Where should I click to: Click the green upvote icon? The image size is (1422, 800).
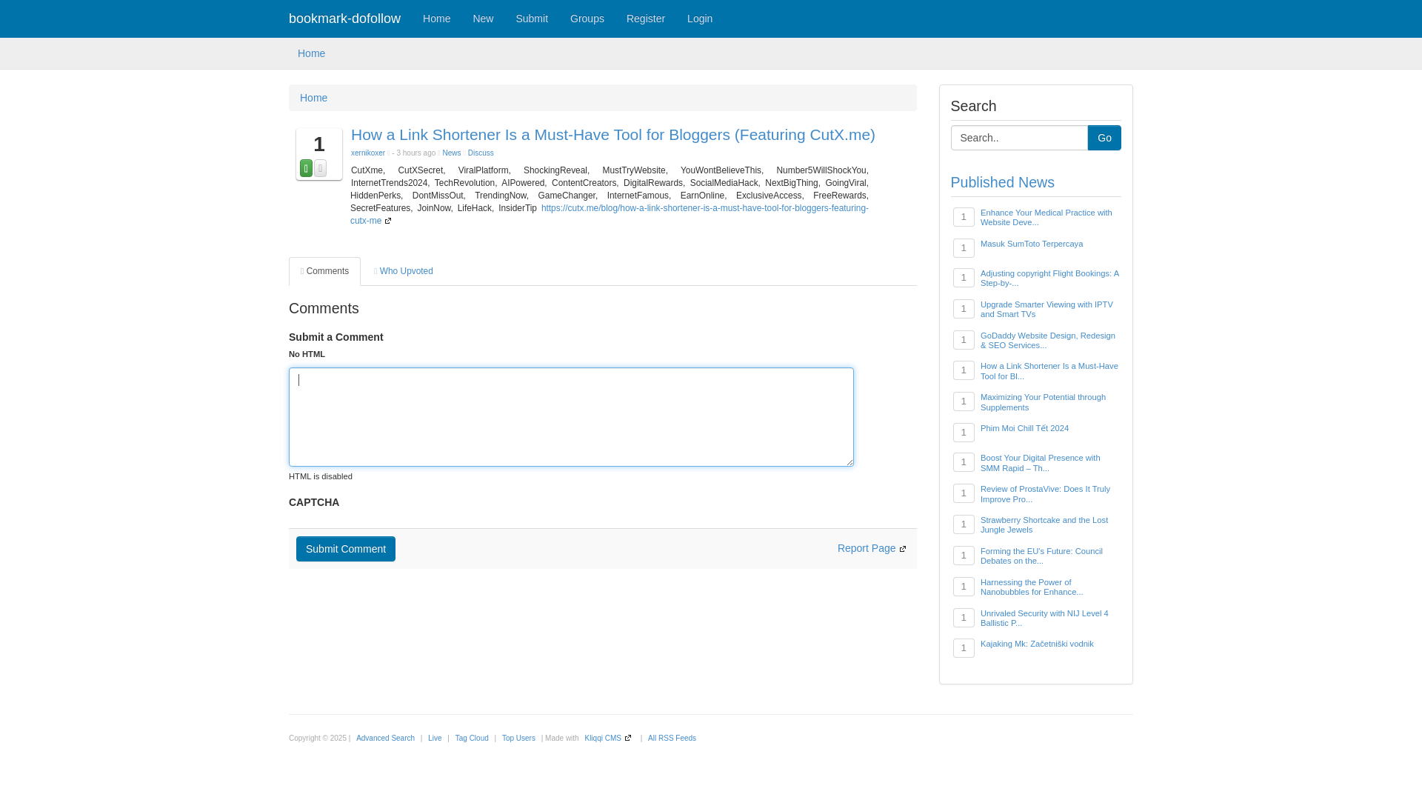306,168
